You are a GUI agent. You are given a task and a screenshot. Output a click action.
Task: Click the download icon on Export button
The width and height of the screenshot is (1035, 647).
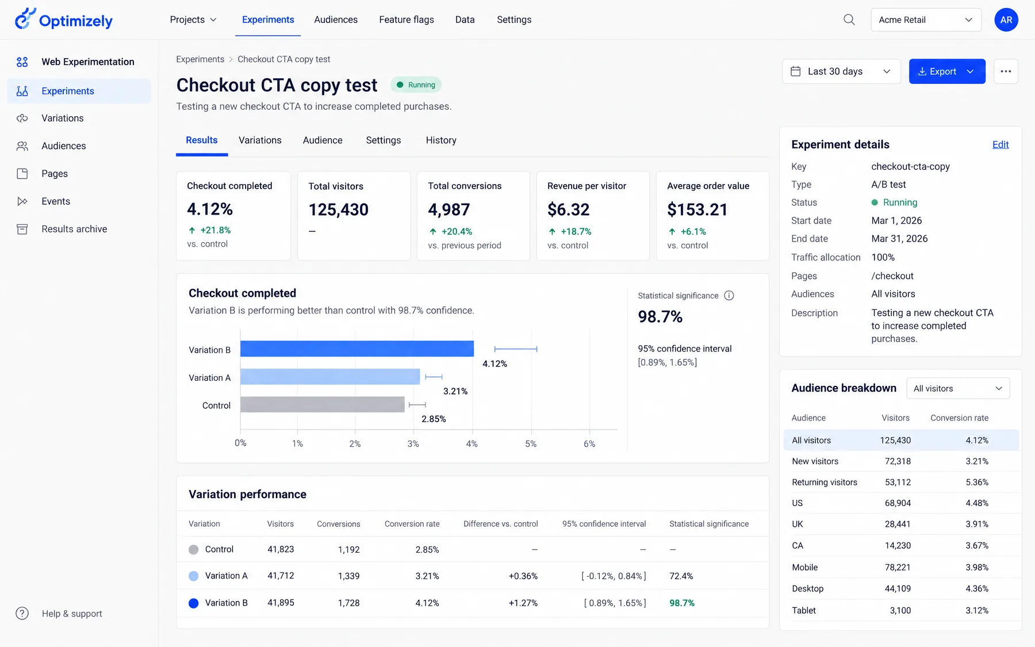pyautogui.click(x=922, y=71)
